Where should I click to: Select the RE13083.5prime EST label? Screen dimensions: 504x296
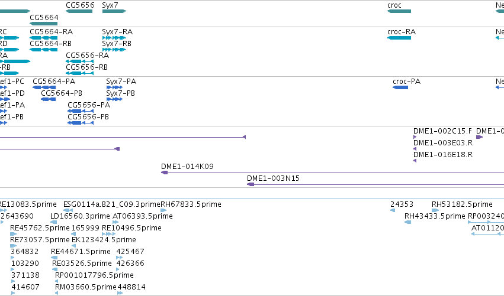click(28, 204)
